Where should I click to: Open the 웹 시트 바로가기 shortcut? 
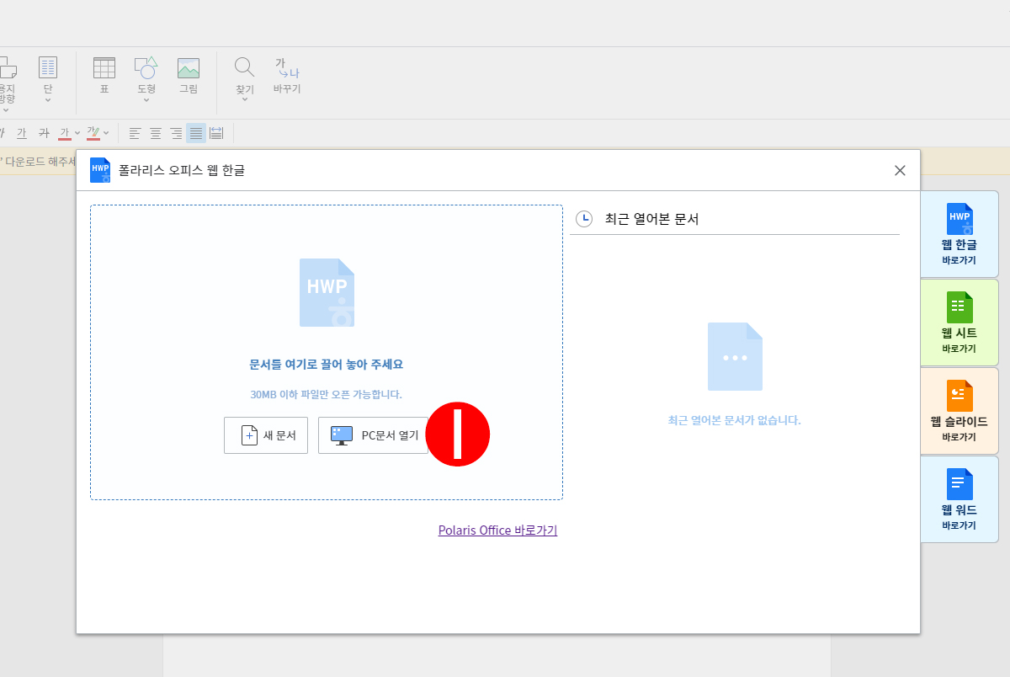[959, 323]
